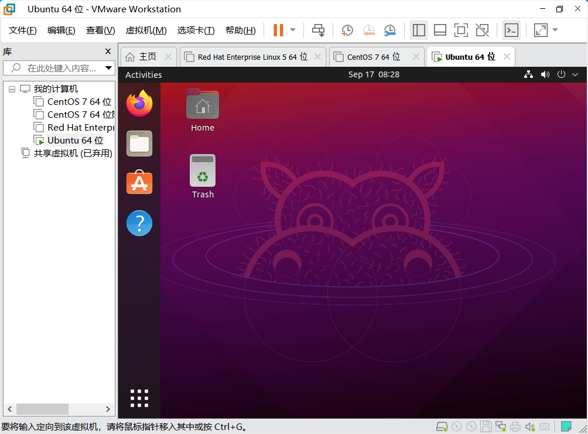Click the printer status bar icon
588x434 pixels.
pos(515,427)
